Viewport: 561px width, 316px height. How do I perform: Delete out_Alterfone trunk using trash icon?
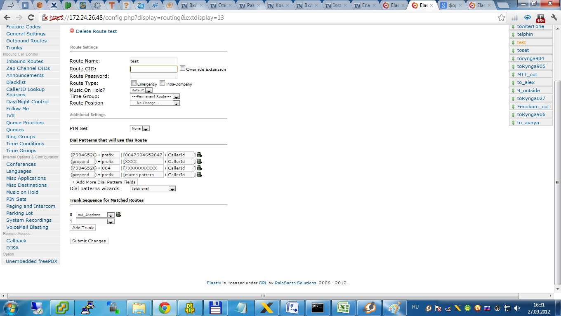[x=118, y=214]
